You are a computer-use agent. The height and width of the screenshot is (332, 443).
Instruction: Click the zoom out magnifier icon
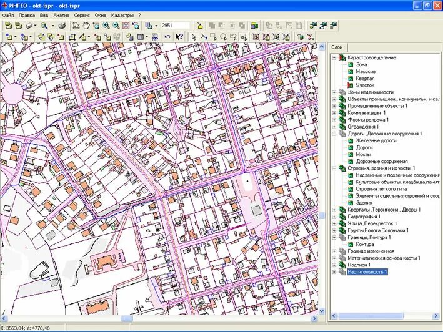[116, 26]
